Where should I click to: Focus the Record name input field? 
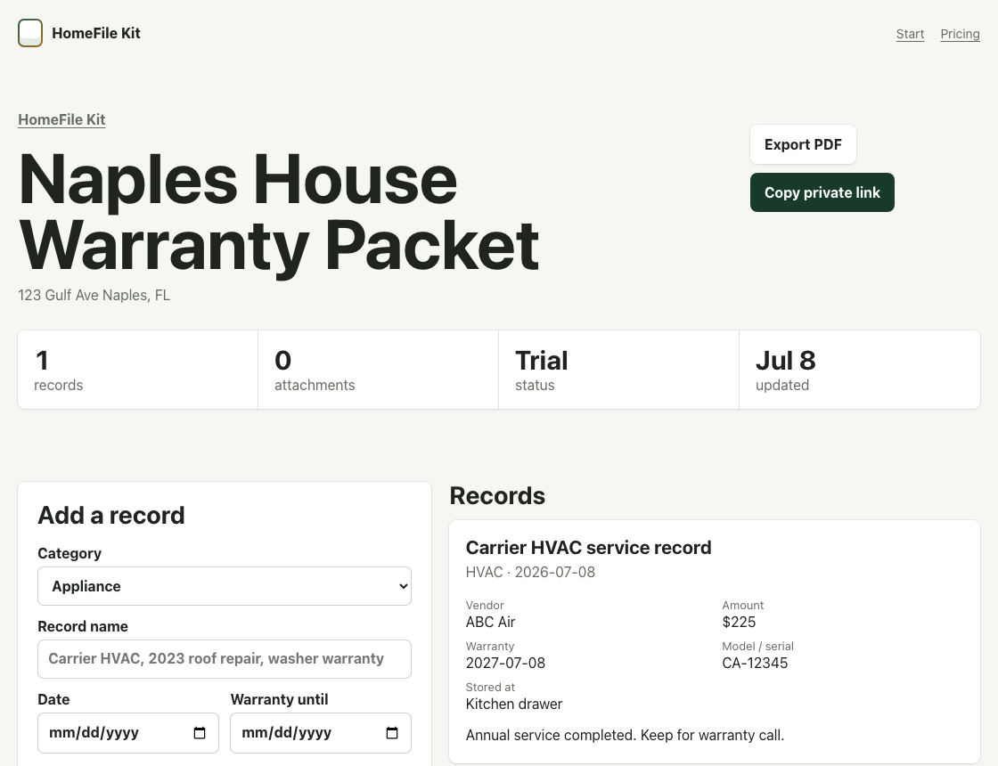point(225,659)
